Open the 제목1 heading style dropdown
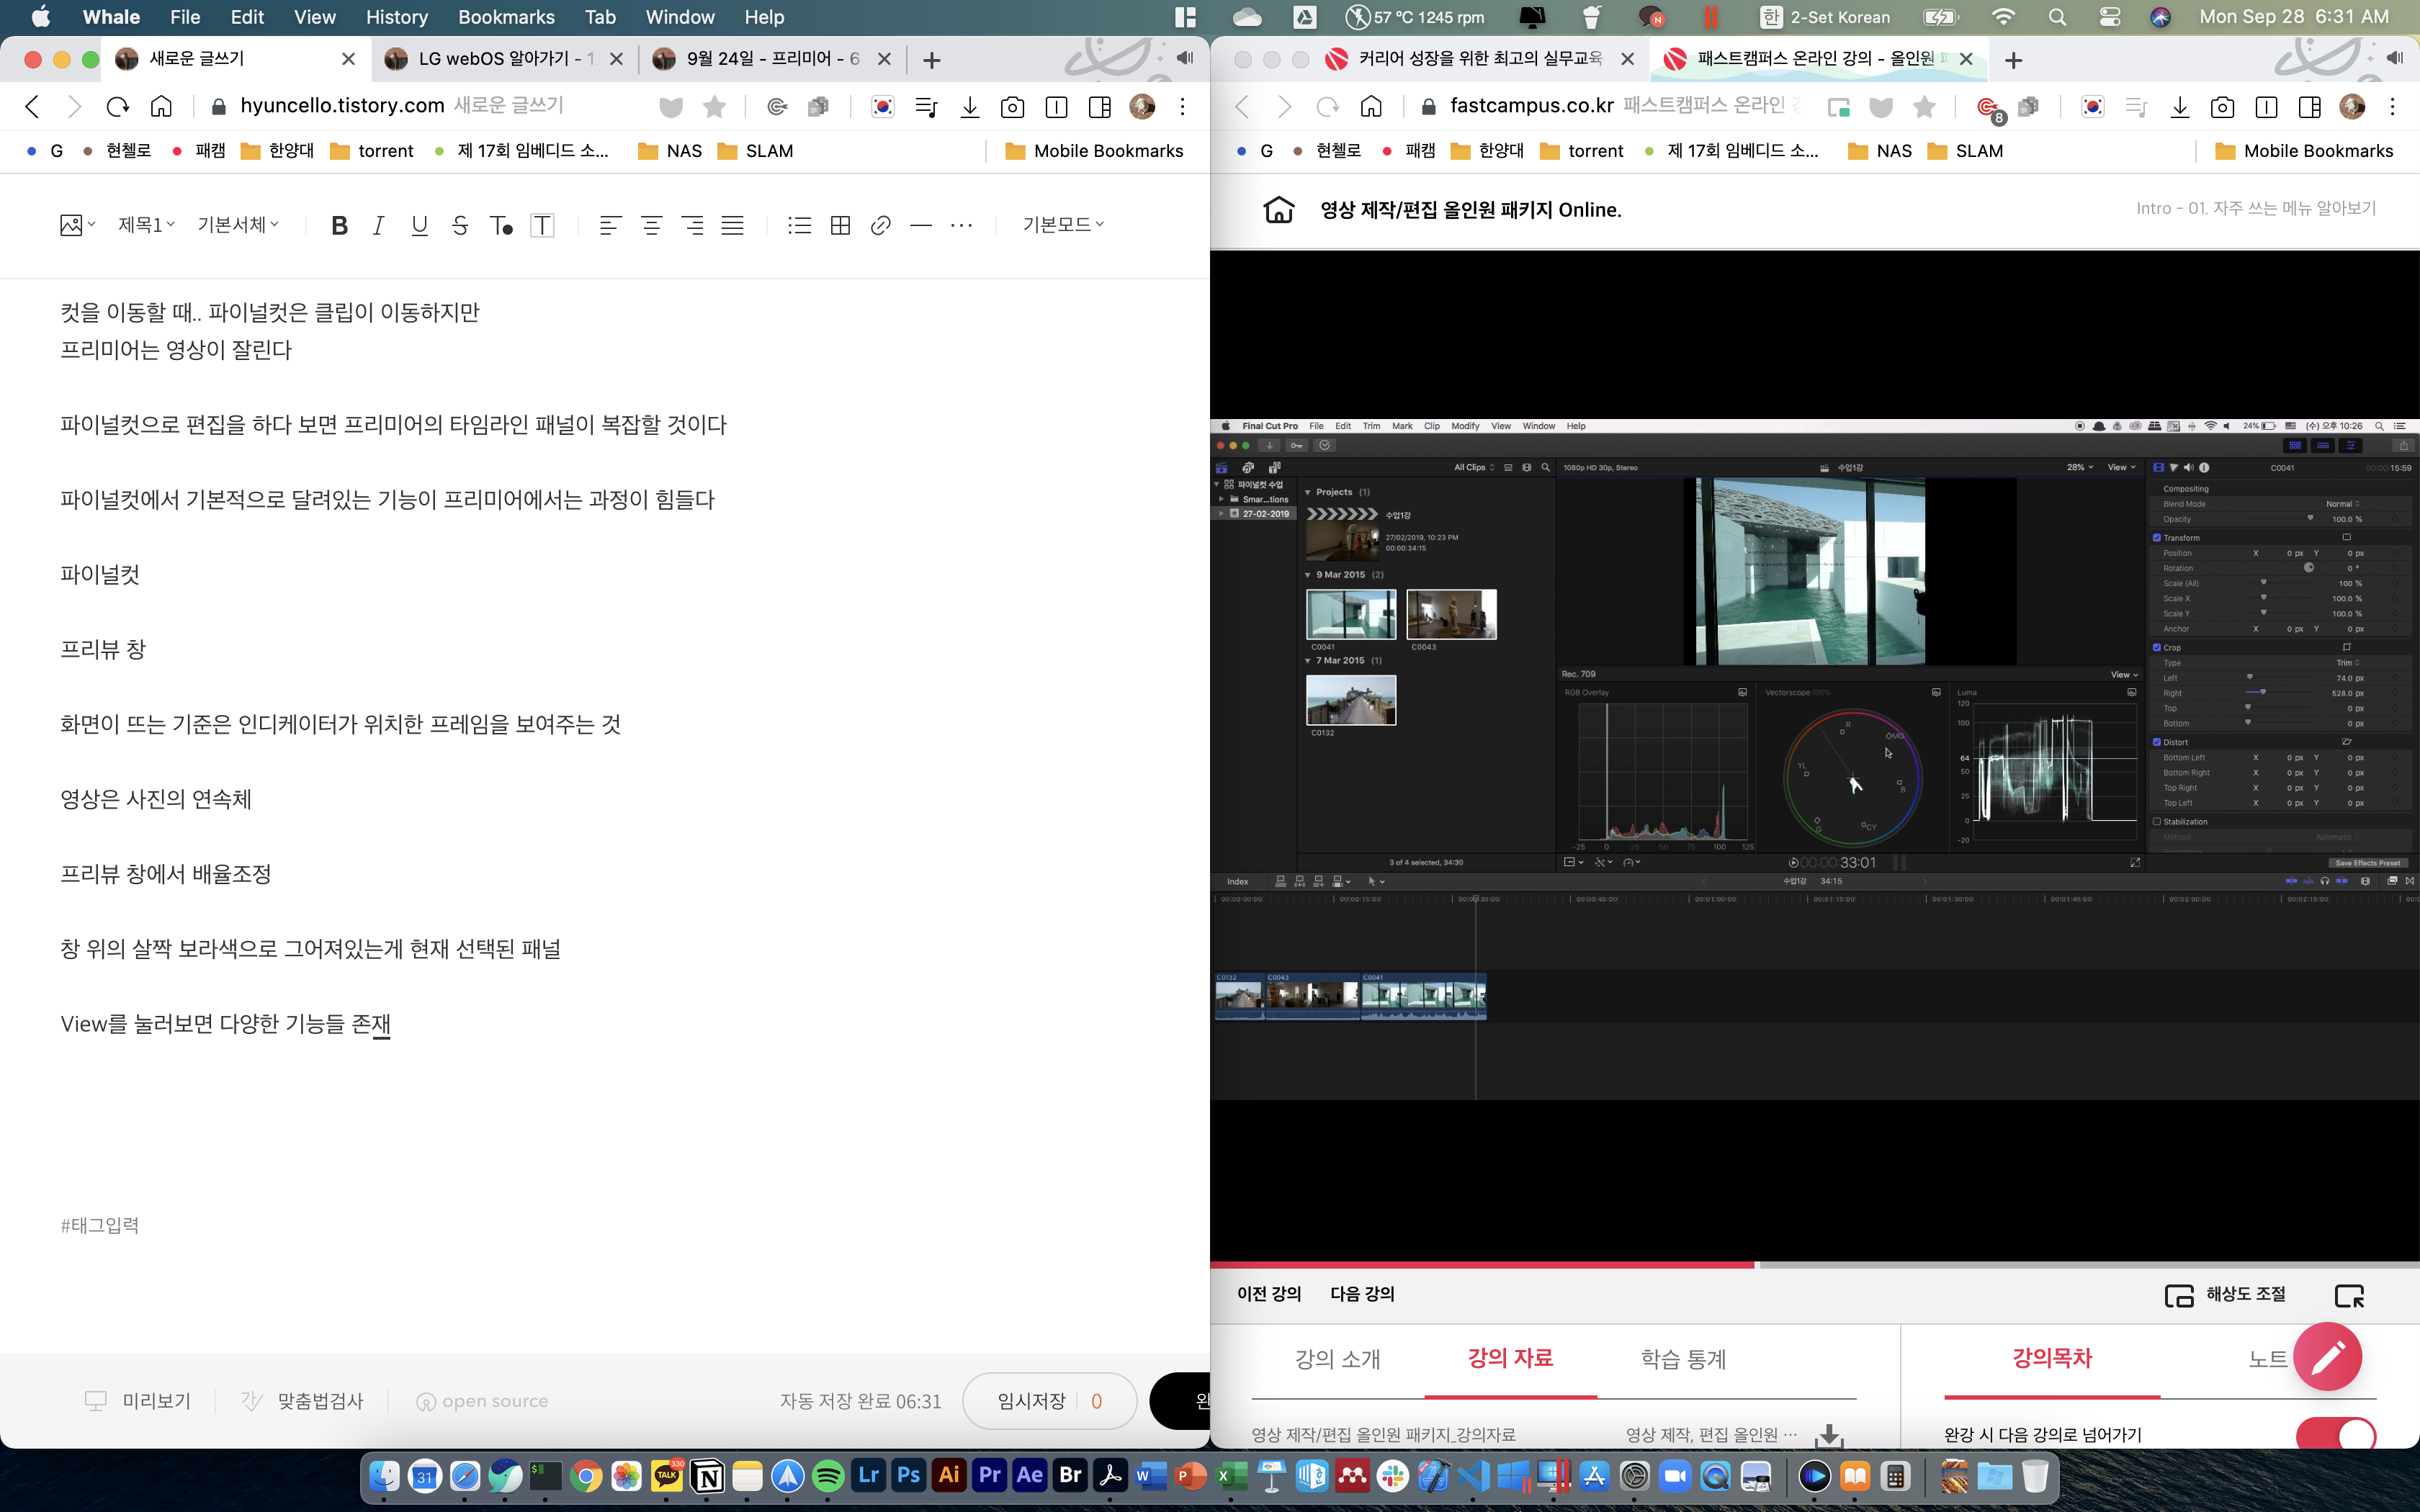This screenshot has height=1512, width=2420. coord(146,225)
